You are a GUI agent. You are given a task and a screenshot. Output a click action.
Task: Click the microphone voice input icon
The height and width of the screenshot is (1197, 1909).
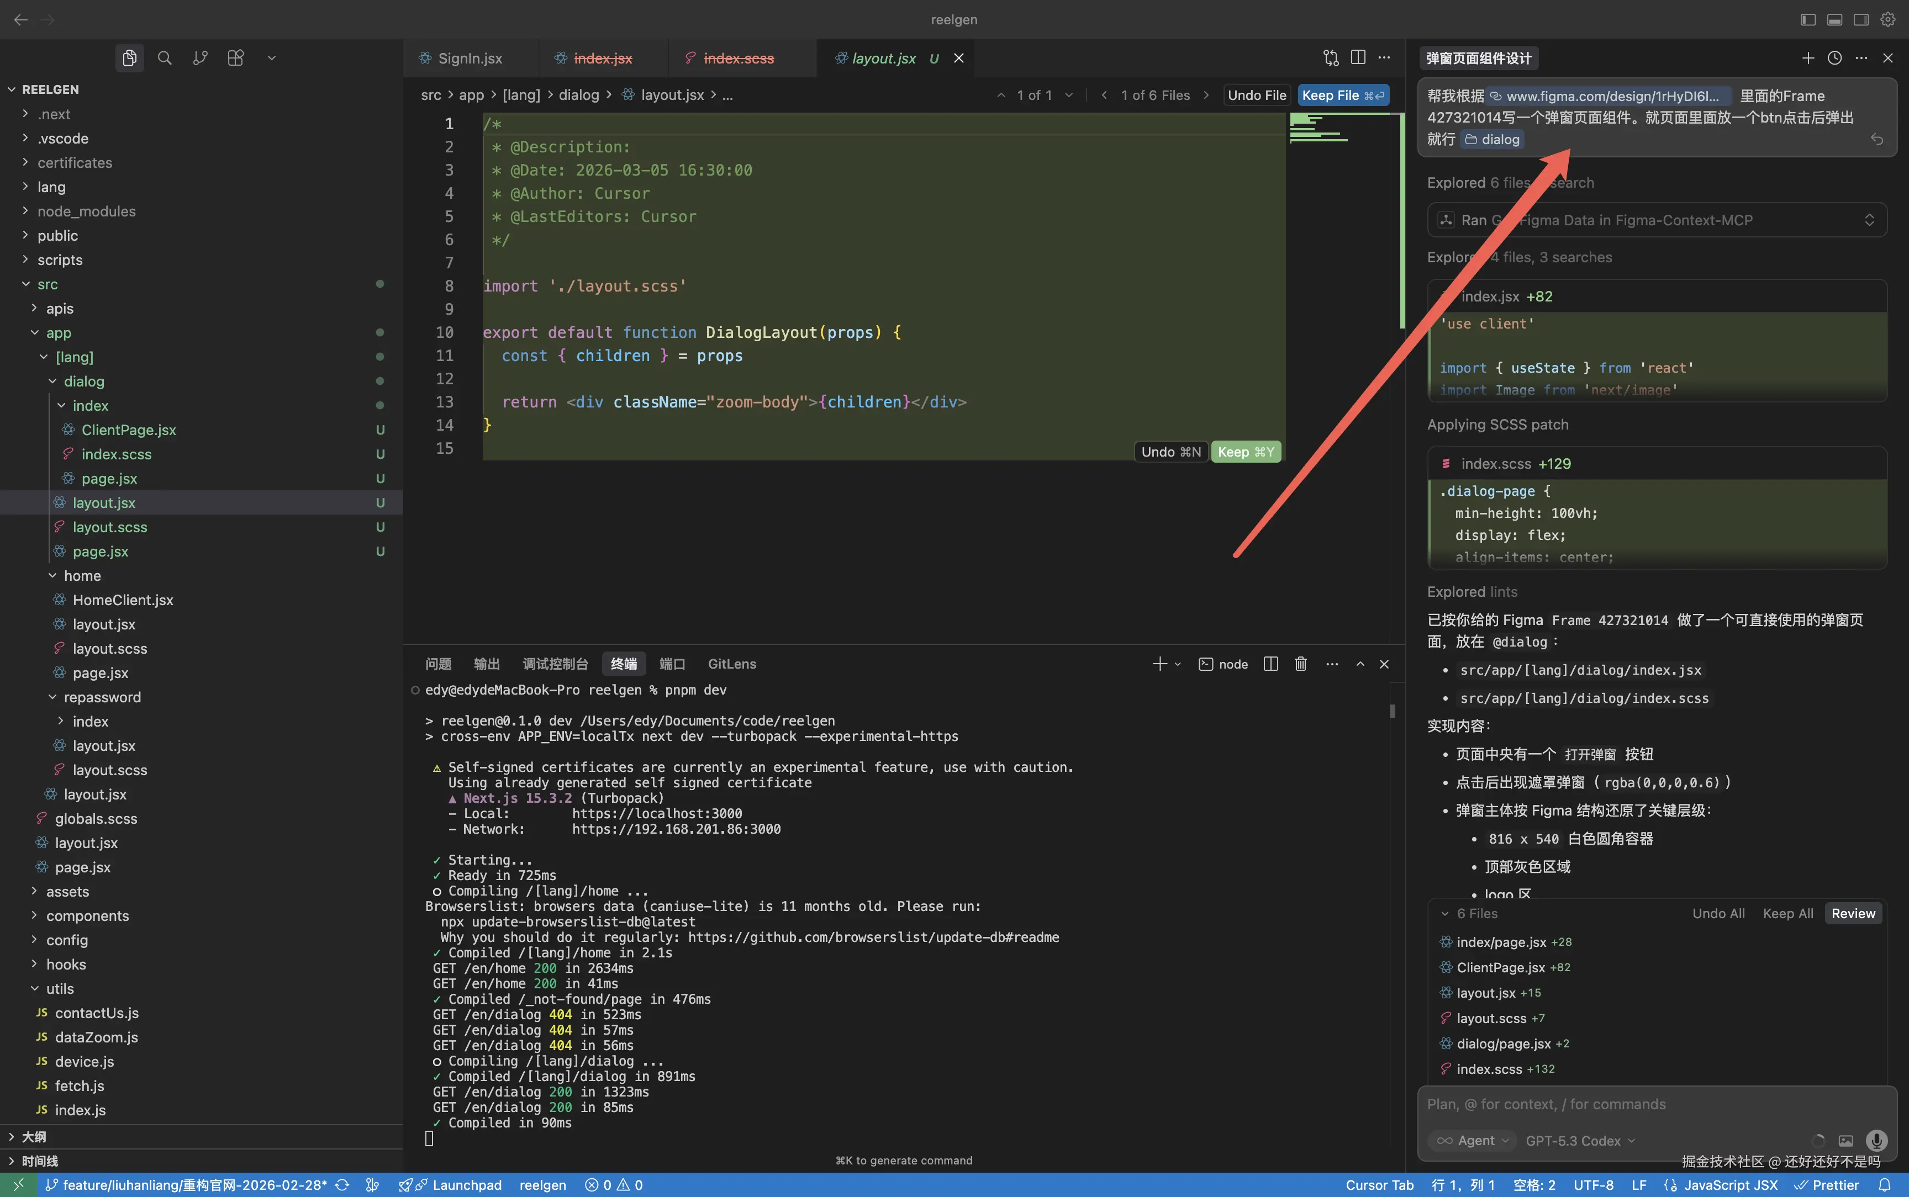pyautogui.click(x=1876, y=1140)
